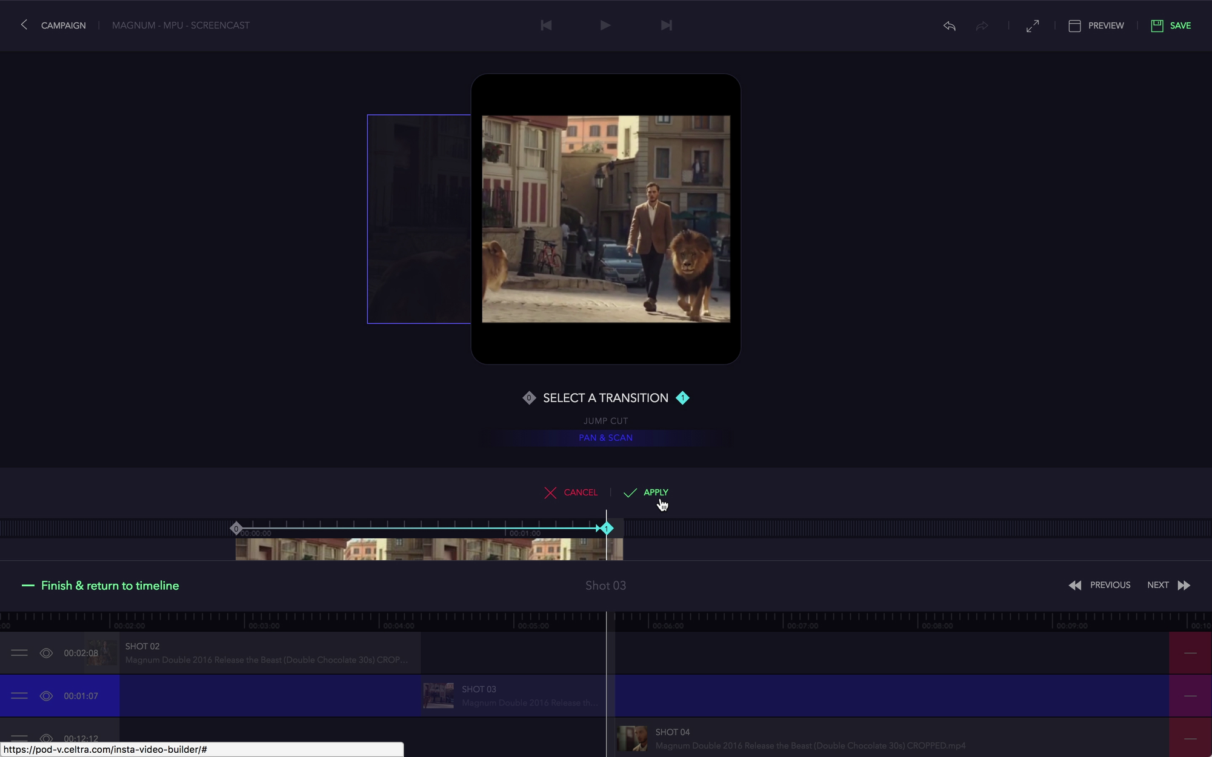The image size is (1212, 757).
Task: Redo the last undone action
Action: coord(982,25)
